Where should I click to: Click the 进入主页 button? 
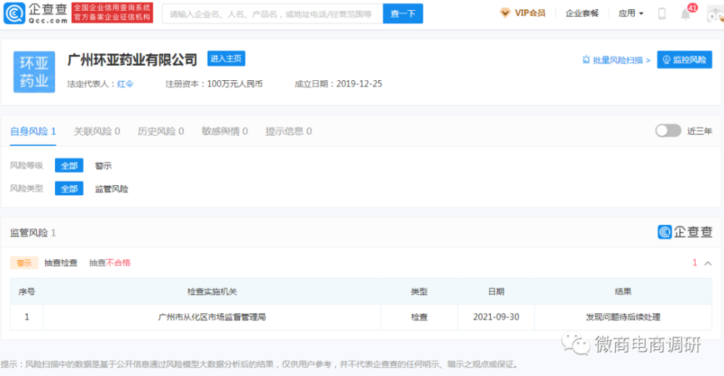coord(226,59)
